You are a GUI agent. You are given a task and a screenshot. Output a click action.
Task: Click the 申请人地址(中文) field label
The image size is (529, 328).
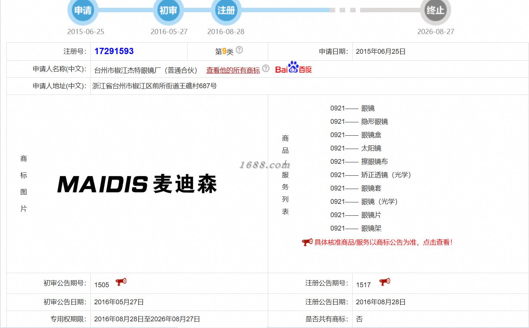click(59, 86)
